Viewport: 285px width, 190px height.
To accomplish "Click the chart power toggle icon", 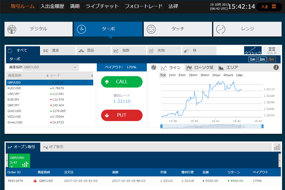I will 154,67.
